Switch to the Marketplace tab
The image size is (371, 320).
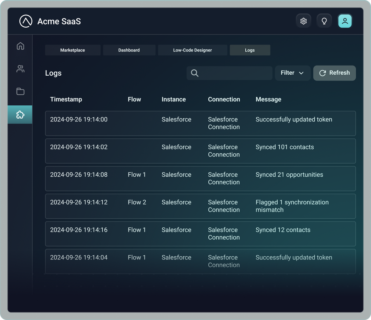(73, 50)
